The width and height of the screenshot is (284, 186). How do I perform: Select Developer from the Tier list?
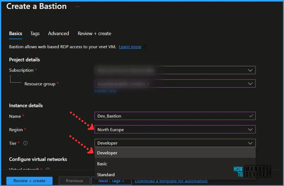click(175, 153)
